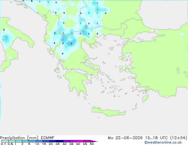Viewport: 188px width, 145px height.
Task: Click the 40–45 mm magenta legend swatch
Action: (x=80, y=141)
